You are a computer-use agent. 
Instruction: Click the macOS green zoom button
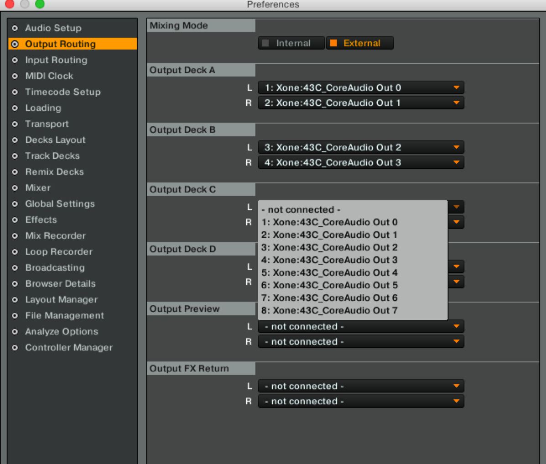[x=40, y=4]
